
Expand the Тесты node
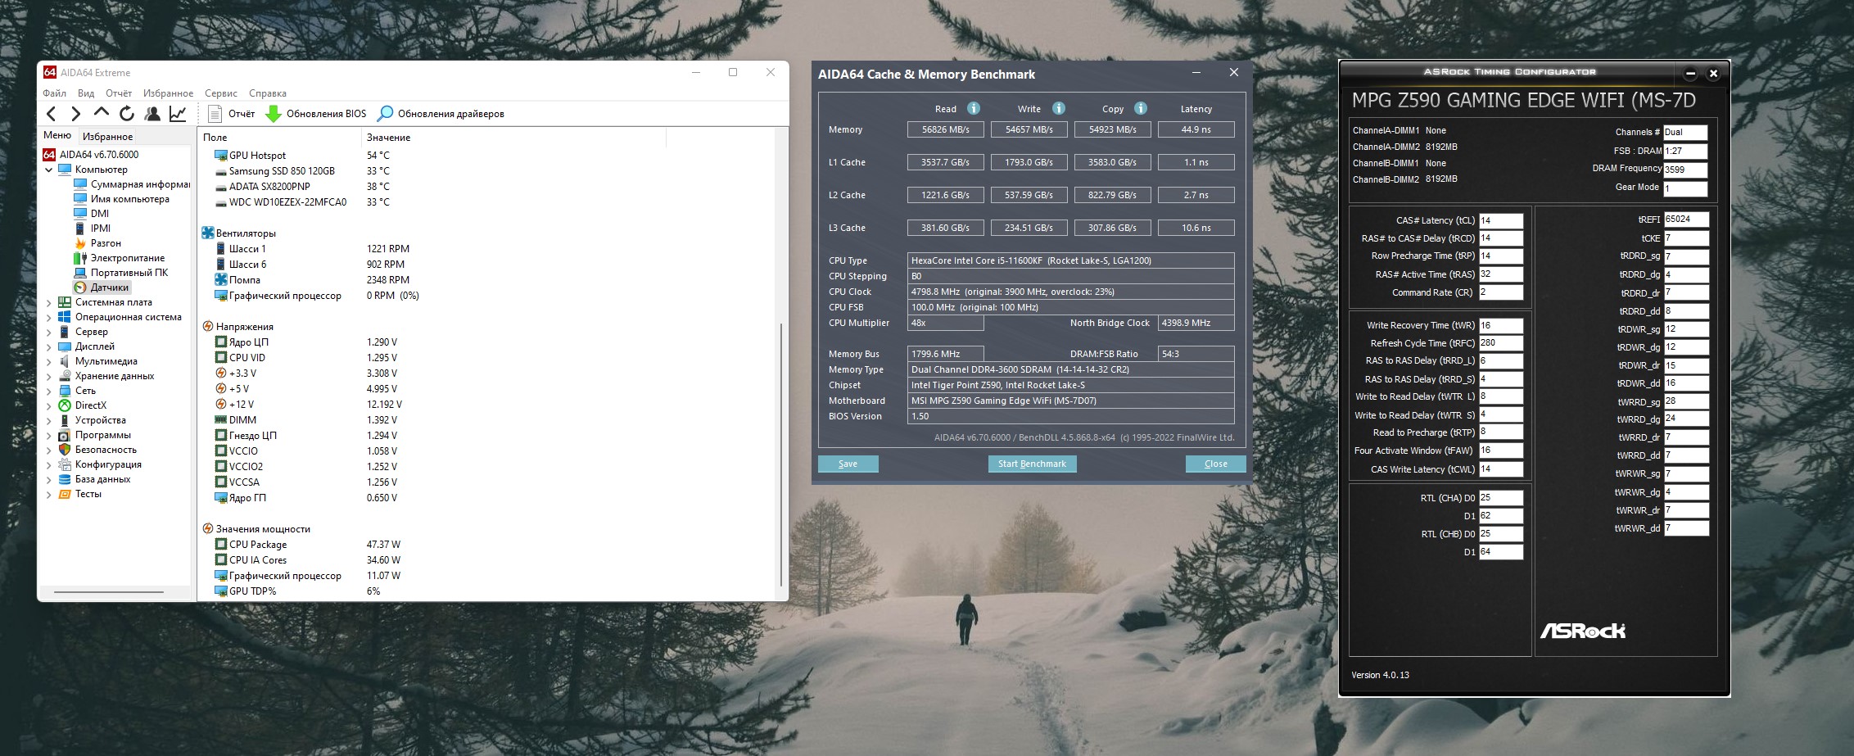(48, 494)
